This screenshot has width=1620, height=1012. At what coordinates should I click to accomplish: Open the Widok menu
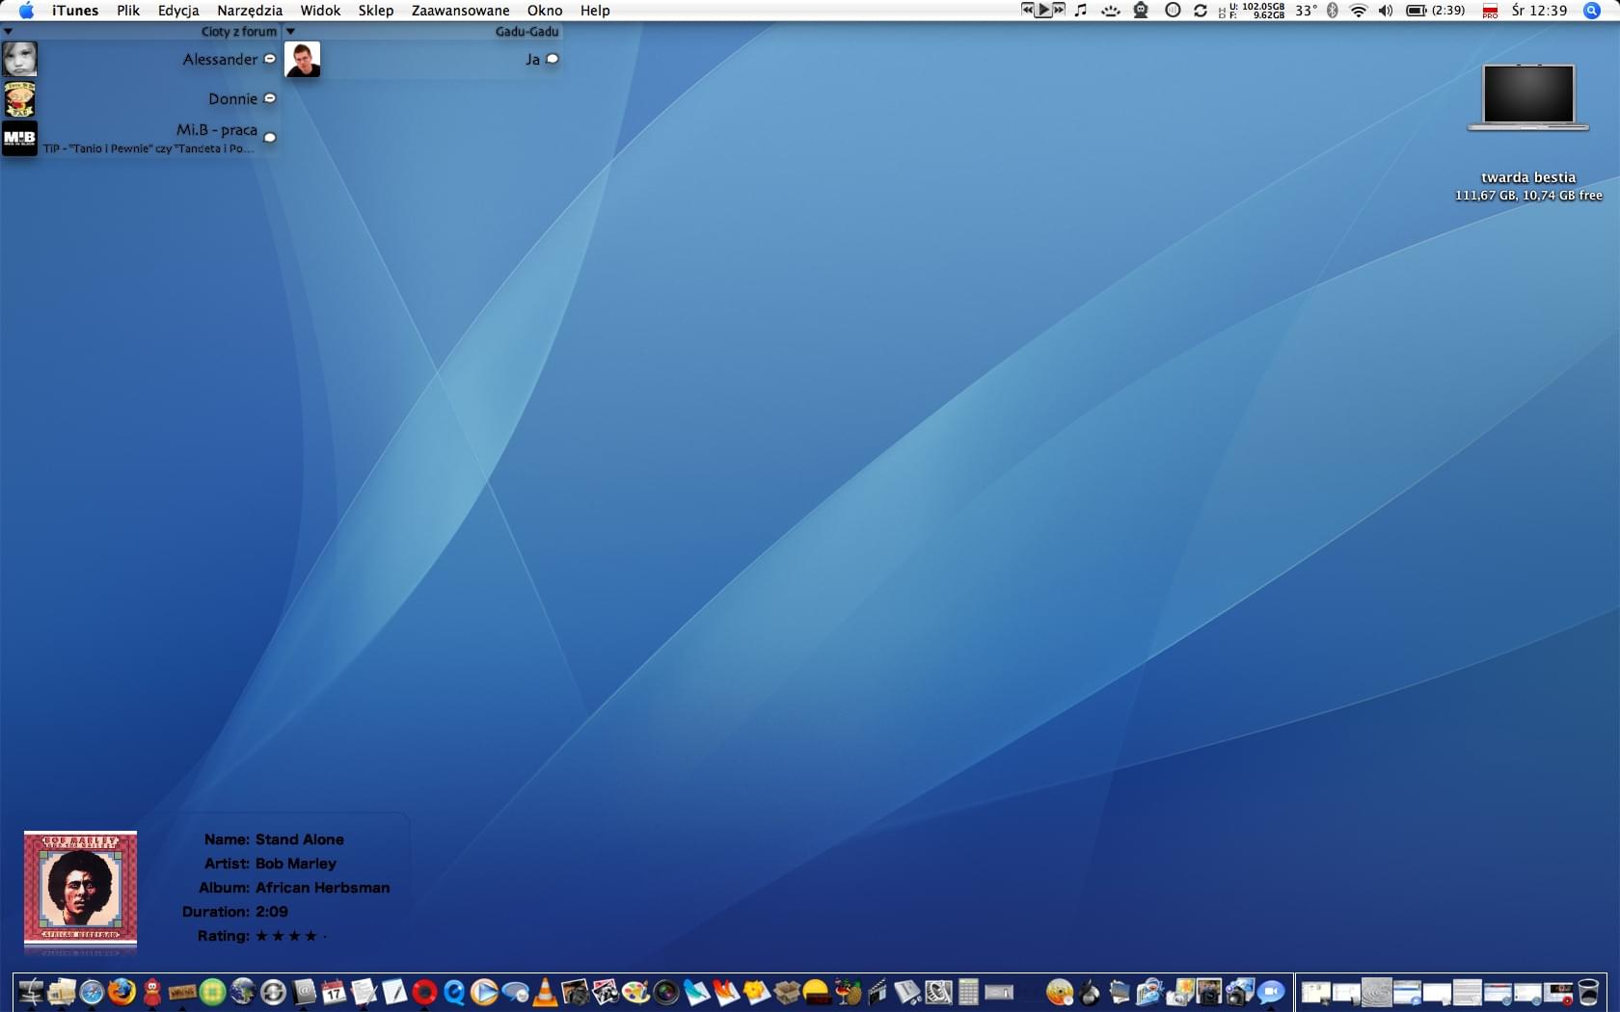tap(320, 11)
